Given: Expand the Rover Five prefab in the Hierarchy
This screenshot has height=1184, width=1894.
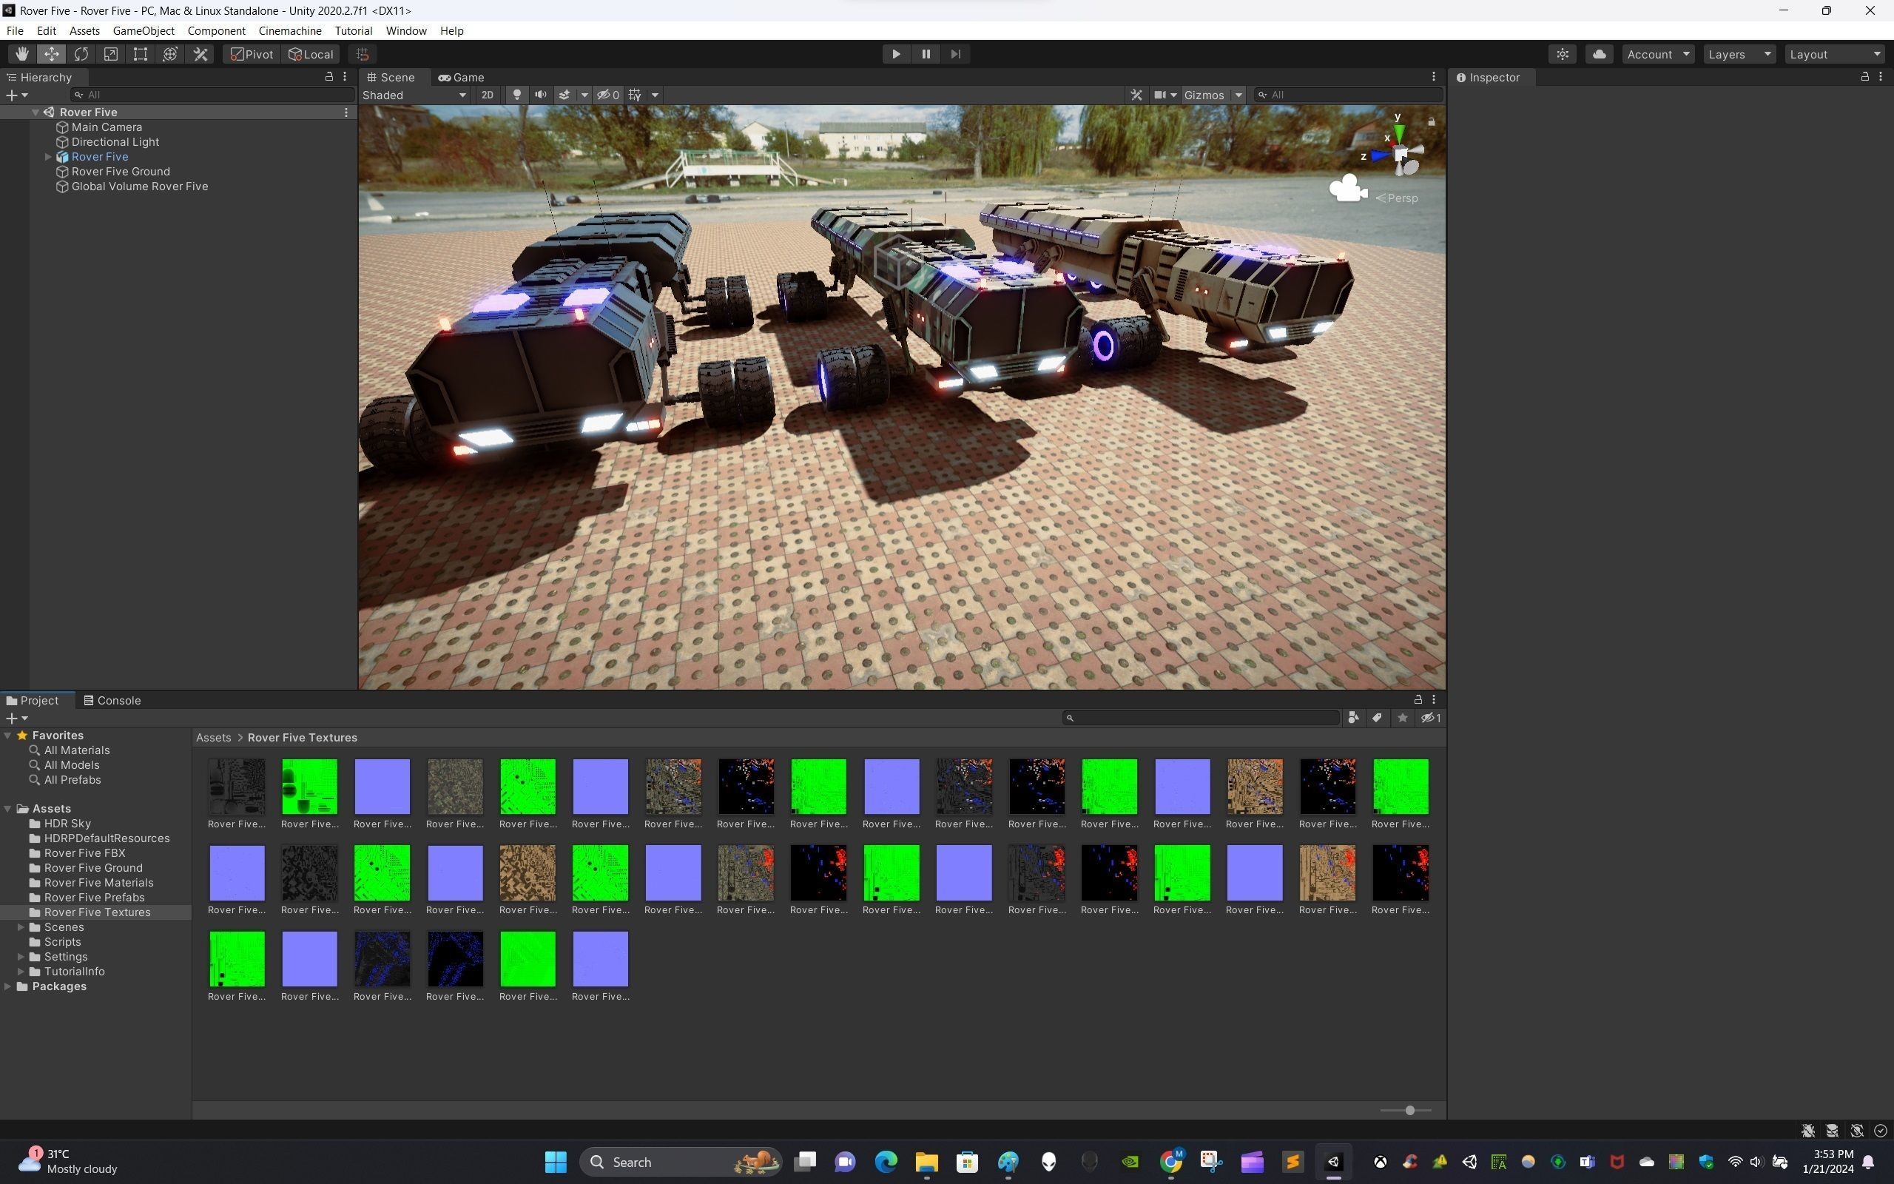Looking at the screenshot, I should point(48,157).
